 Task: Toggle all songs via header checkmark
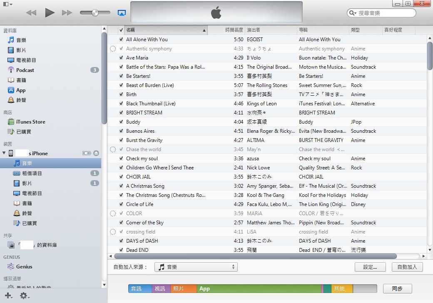(121, 30)
